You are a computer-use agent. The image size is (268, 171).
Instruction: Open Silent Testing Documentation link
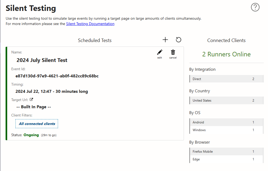(90, 24)
